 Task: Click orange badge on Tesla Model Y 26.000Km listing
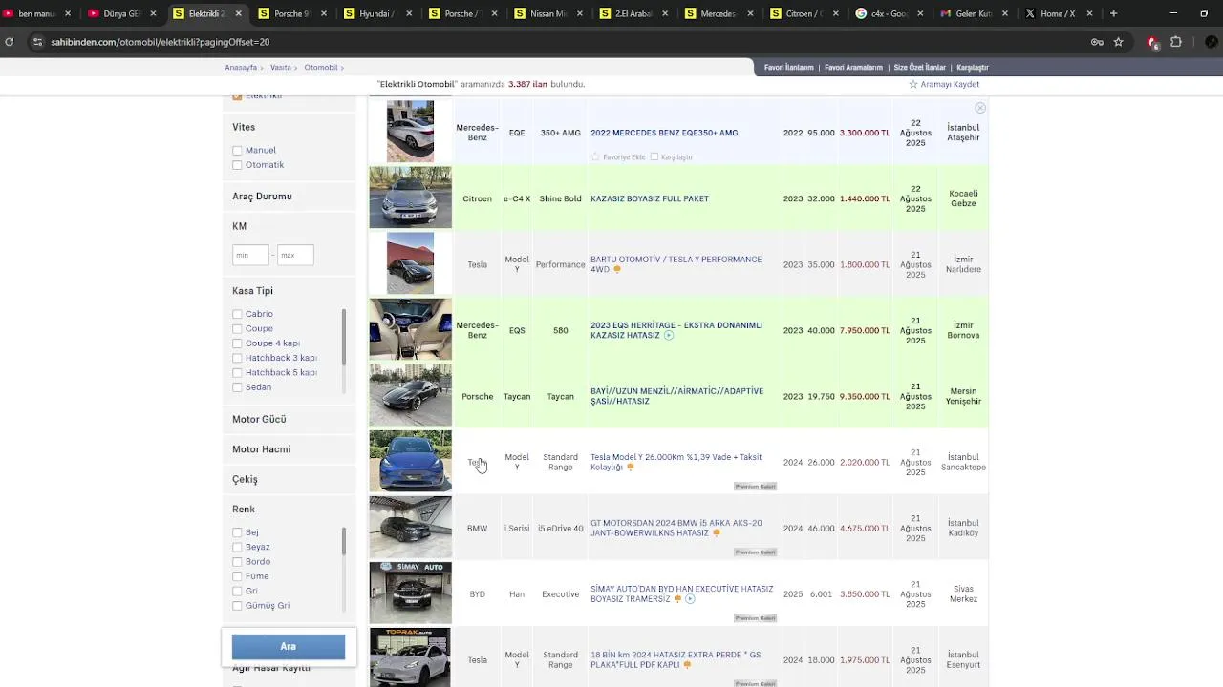click(631, 467)
